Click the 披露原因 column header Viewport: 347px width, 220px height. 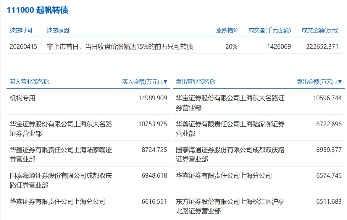coord(58,30)
